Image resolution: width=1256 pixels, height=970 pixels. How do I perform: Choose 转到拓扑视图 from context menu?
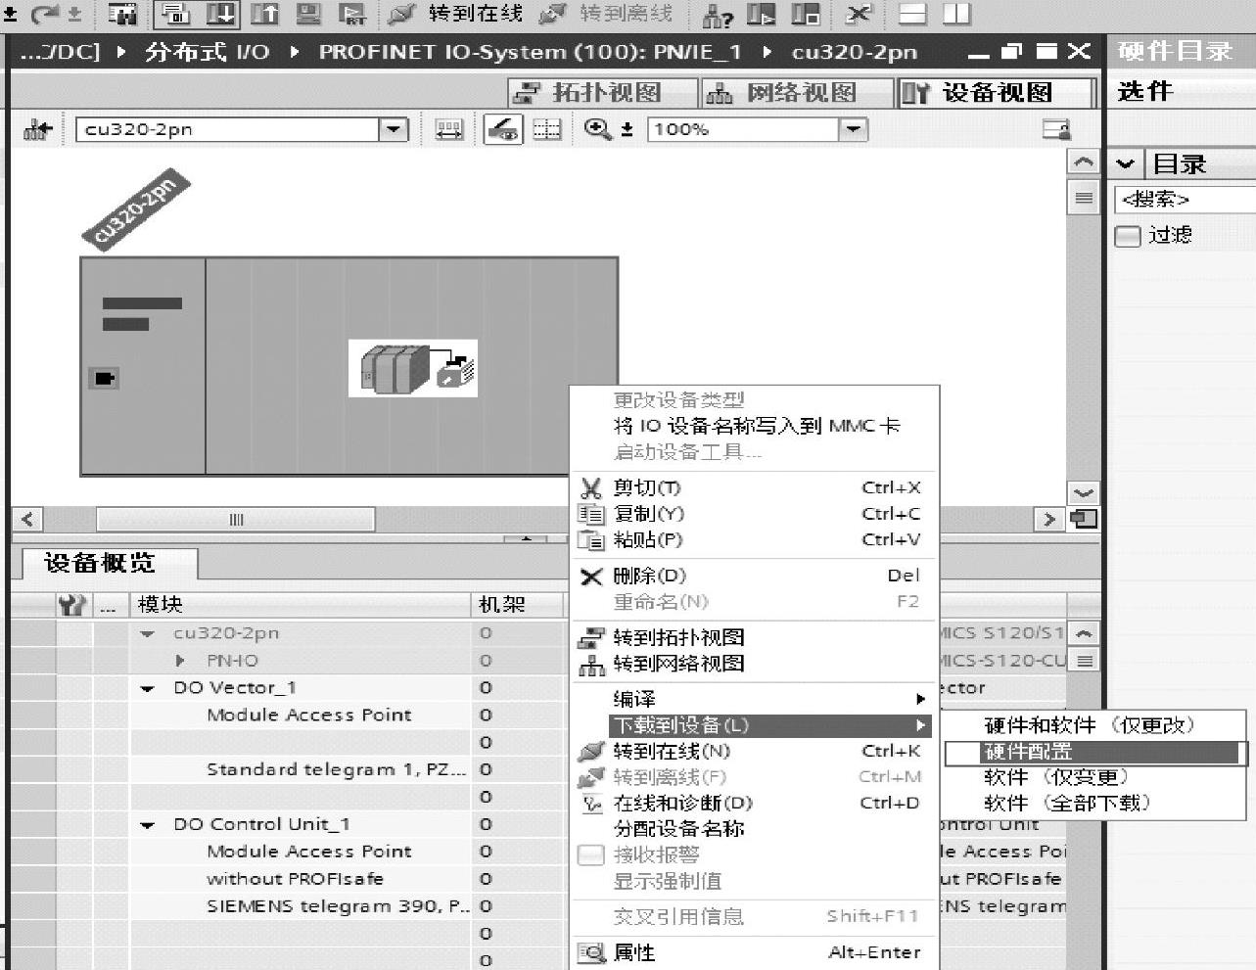tap(754, 637)
